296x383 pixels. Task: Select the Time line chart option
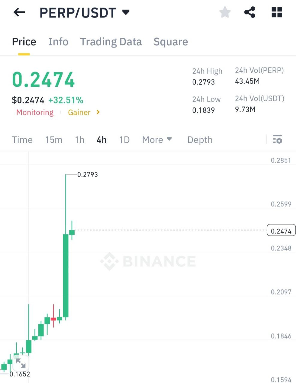[22, 140]
